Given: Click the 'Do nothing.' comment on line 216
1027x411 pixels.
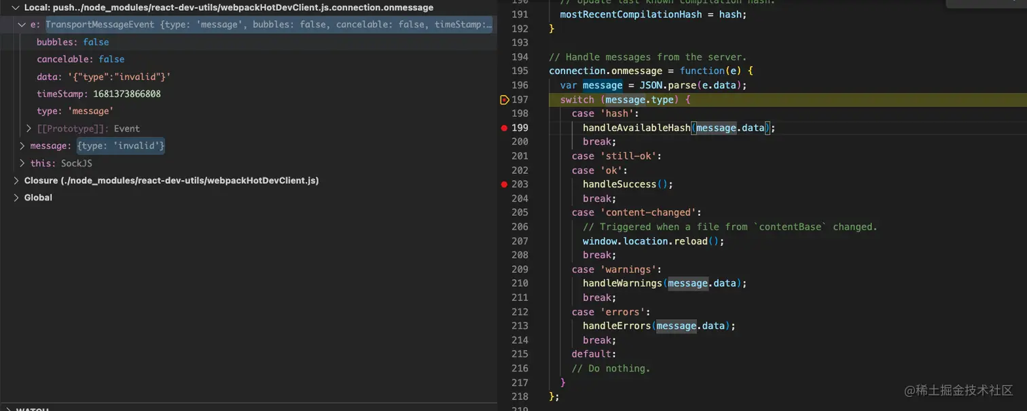Looking at the screenshot, I should (x=611, y=368).
